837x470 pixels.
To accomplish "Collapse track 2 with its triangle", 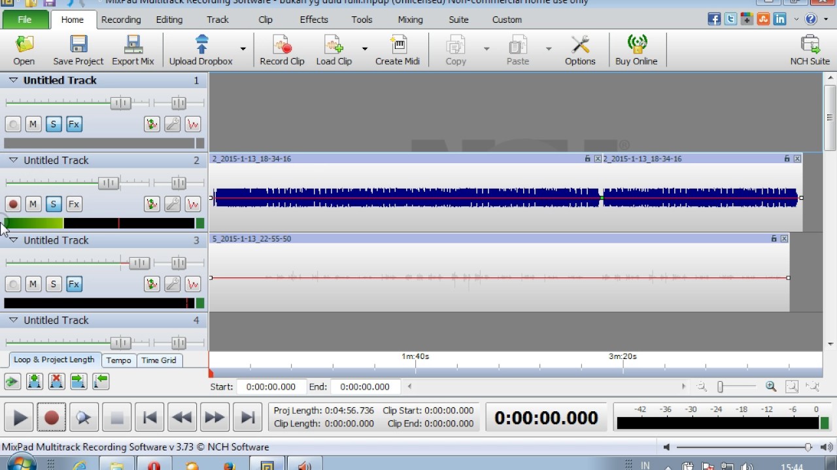I will (13, 160).
